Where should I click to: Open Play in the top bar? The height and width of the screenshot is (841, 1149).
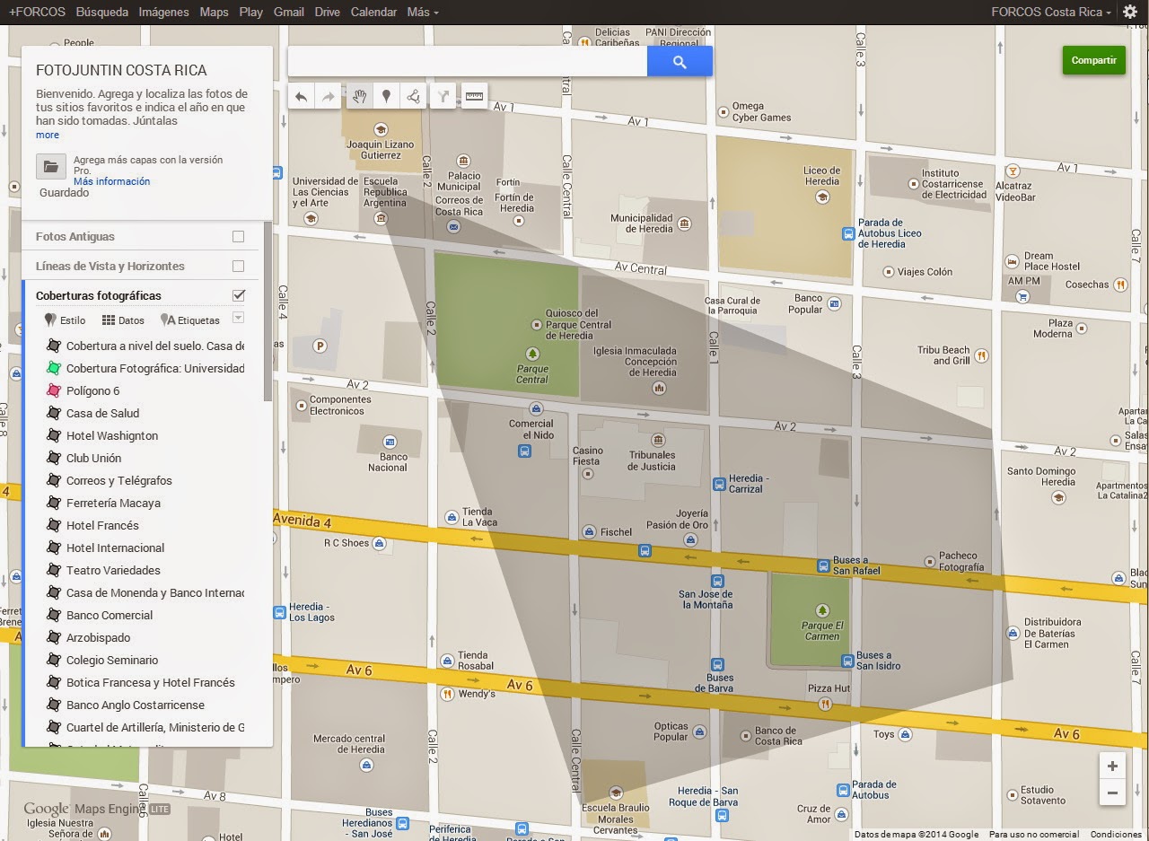click(251, 12)
